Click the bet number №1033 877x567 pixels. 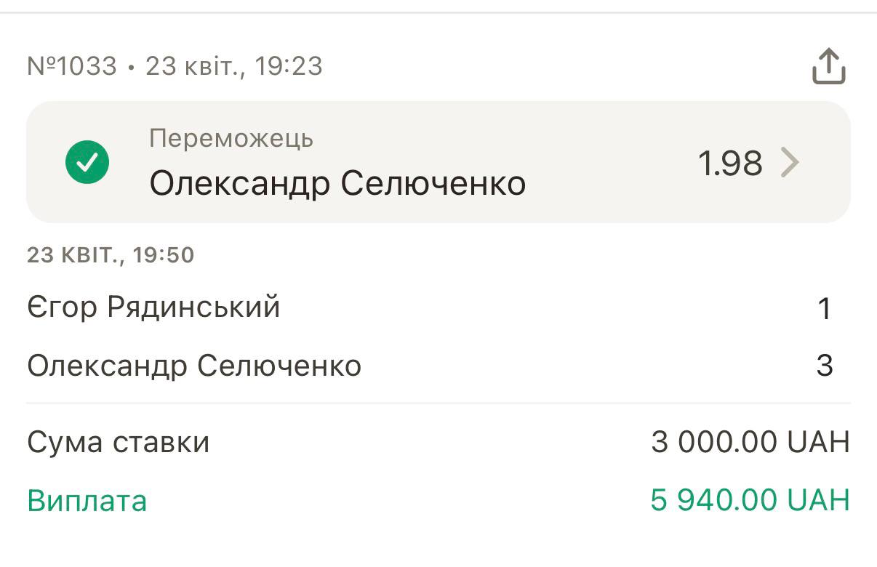click(71, 67)
